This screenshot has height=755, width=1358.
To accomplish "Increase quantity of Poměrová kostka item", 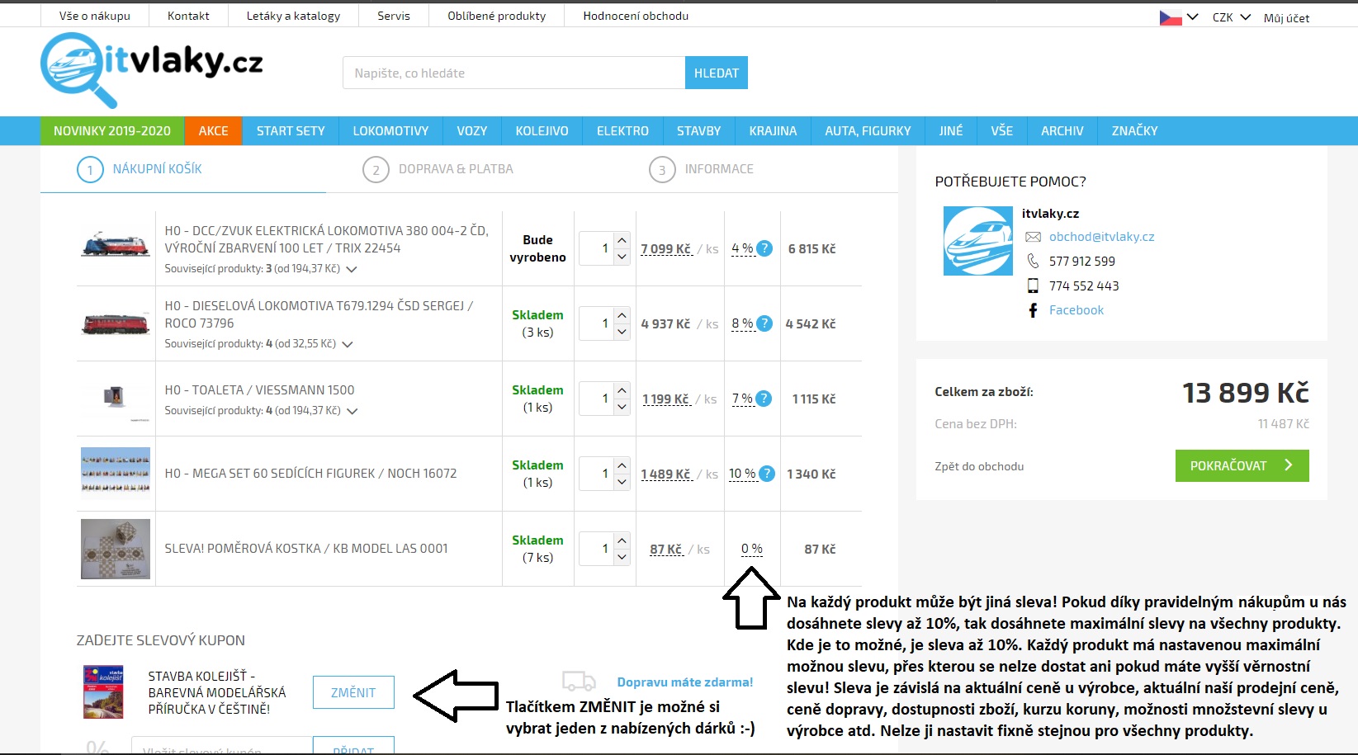I will (622, 540).
